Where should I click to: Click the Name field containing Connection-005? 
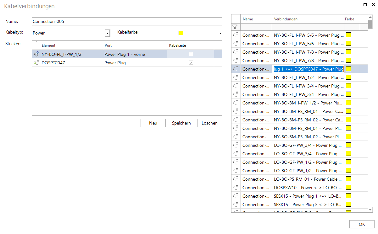(127, 21)
